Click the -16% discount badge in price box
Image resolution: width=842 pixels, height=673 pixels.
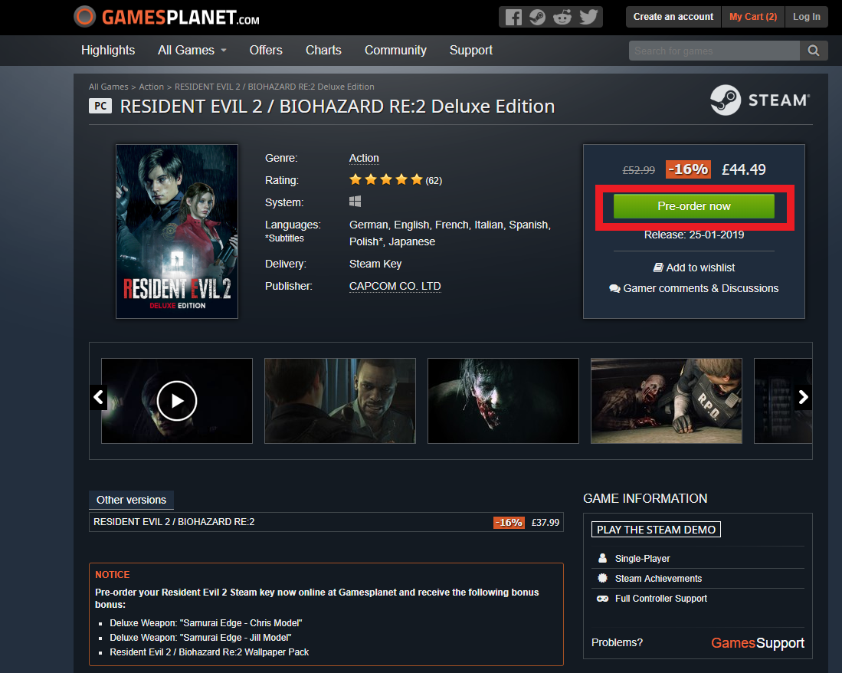(689, 169)
